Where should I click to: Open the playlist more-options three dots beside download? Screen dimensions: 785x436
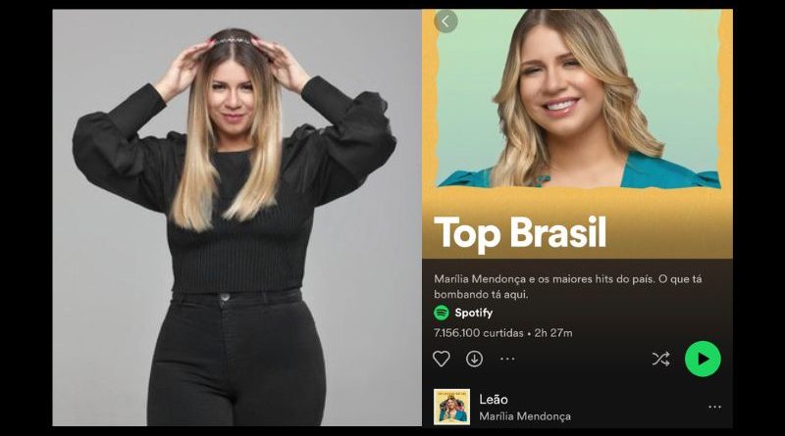(507, 359)
